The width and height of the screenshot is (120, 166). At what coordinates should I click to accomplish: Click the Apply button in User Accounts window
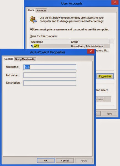point(109,114)
